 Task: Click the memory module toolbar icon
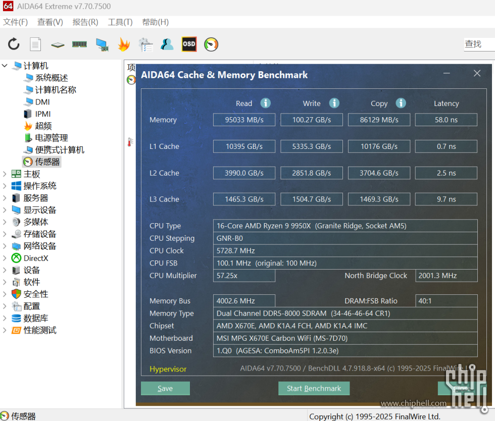pyautogui.click(x=79, y=44)
